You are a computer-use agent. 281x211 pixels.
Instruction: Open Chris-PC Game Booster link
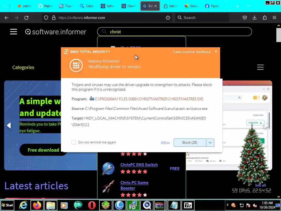pos(134,185)
